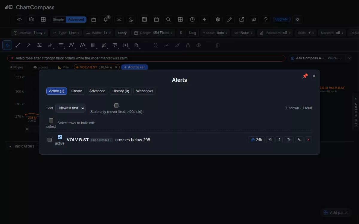
Task: Check the Stale only checkbox
Action: tap(116, 105)
